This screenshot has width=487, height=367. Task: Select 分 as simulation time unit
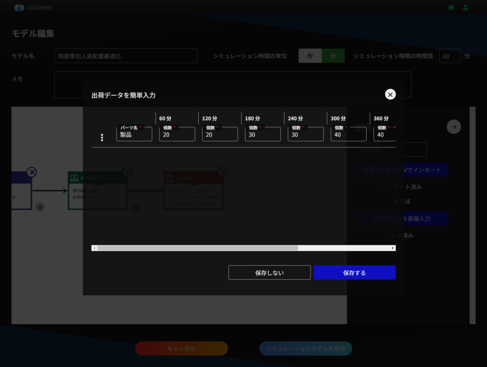pos(333,56)
